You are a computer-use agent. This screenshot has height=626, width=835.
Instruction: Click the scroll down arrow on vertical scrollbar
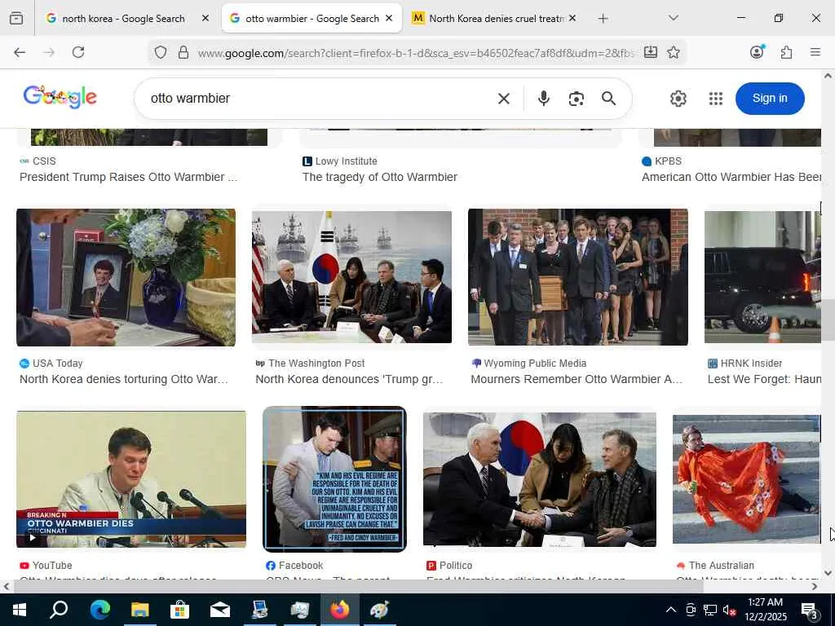pyautogui.click(x=828, y=573)
